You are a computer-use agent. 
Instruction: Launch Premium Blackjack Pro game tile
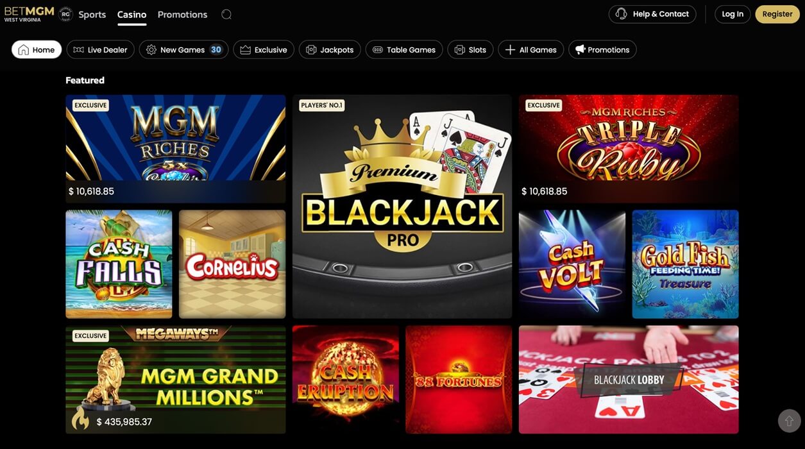402,207
